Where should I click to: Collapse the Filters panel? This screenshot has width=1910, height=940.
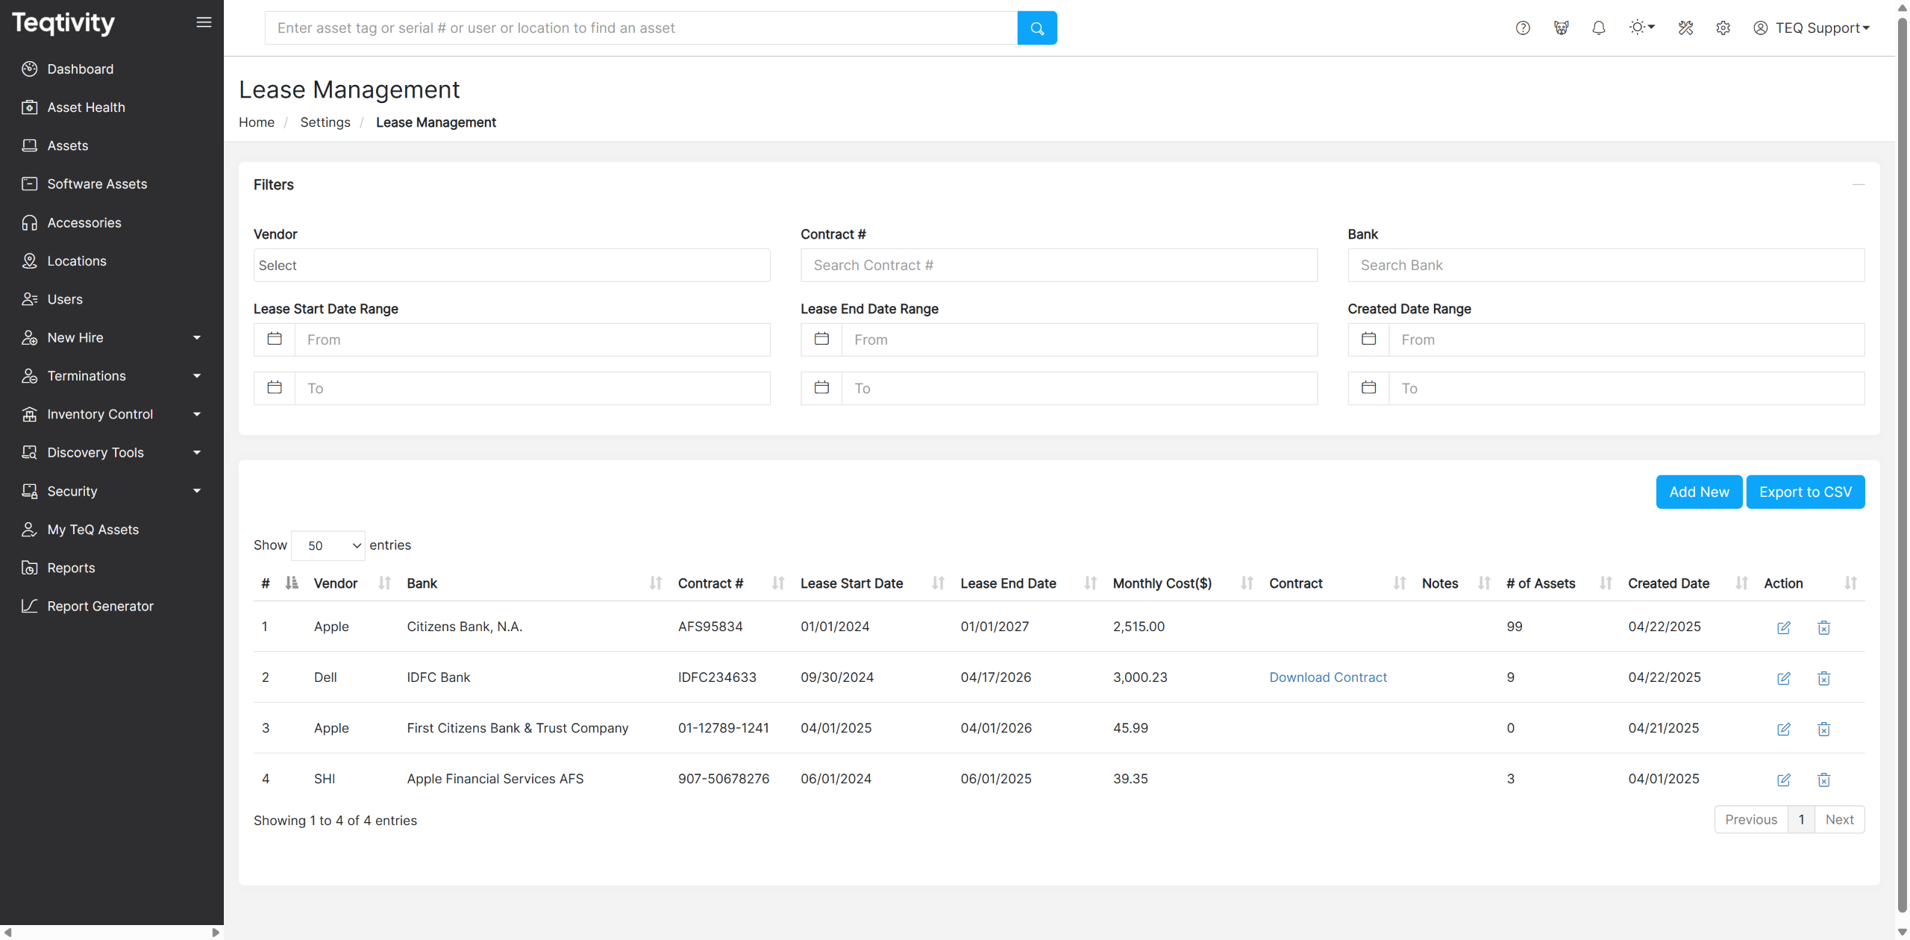[1858, 184]
